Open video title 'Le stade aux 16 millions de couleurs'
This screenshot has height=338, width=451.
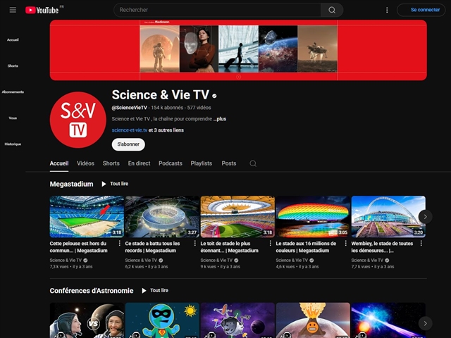point(306,247)
